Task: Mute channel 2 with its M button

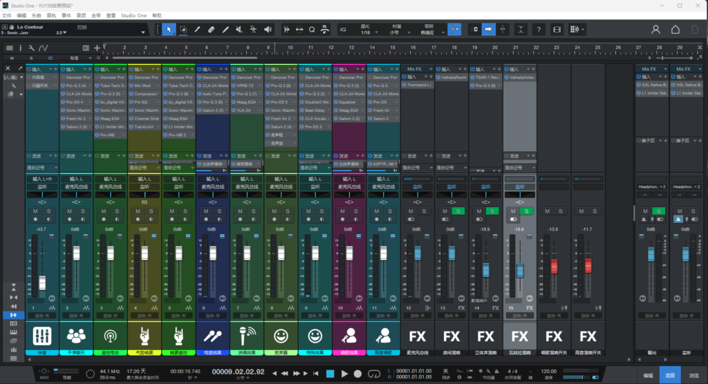Action: (69, 211)
